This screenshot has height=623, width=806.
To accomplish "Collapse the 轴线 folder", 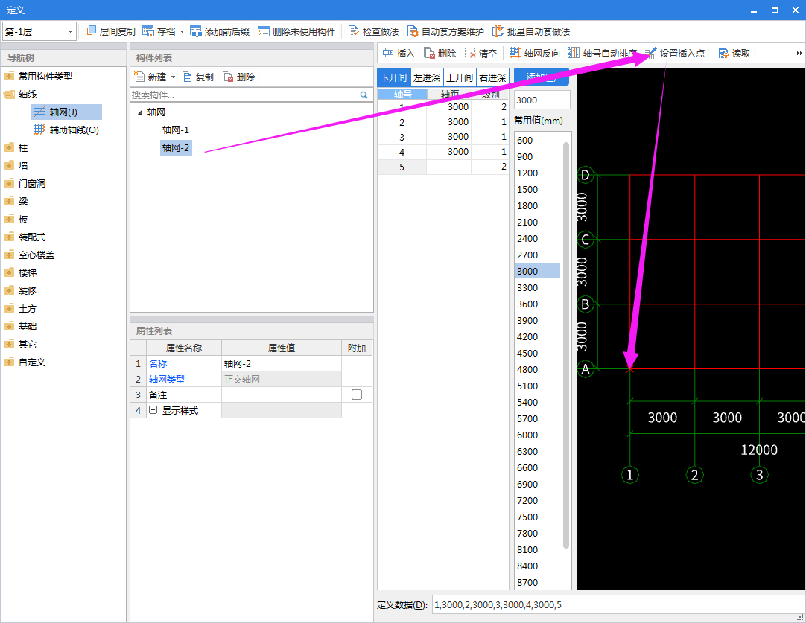I will 9,95.
